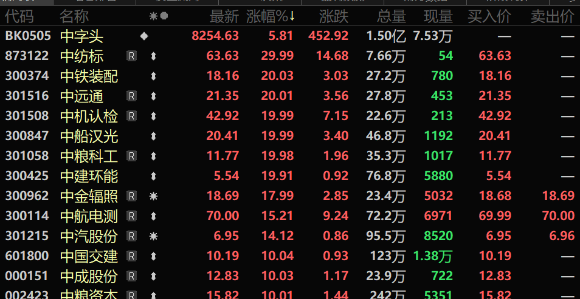Click the 7.53万 current volume cell
This screenshot has width=580, height=299.
pyautogui.click(x=433, y=36)
